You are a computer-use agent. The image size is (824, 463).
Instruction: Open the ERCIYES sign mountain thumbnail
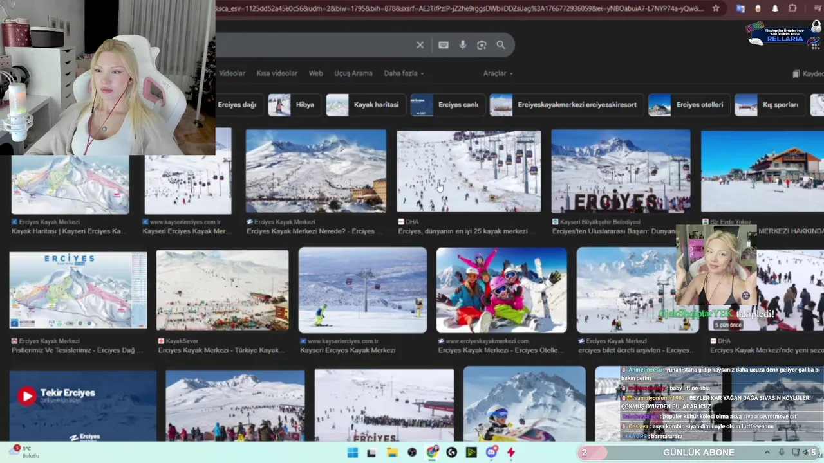pyautogui.click(x=621, y=171)
